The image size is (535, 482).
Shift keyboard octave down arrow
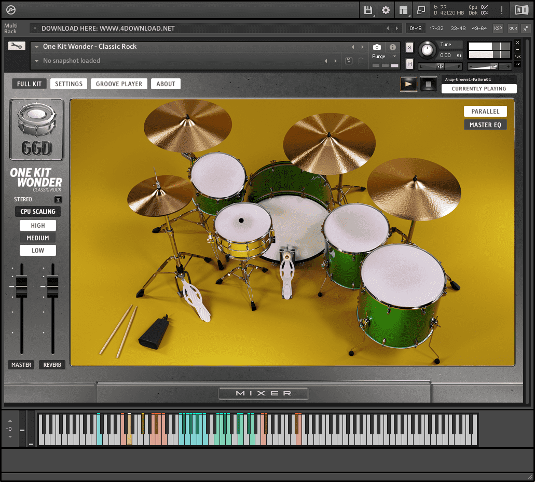[x=10, y=437]
